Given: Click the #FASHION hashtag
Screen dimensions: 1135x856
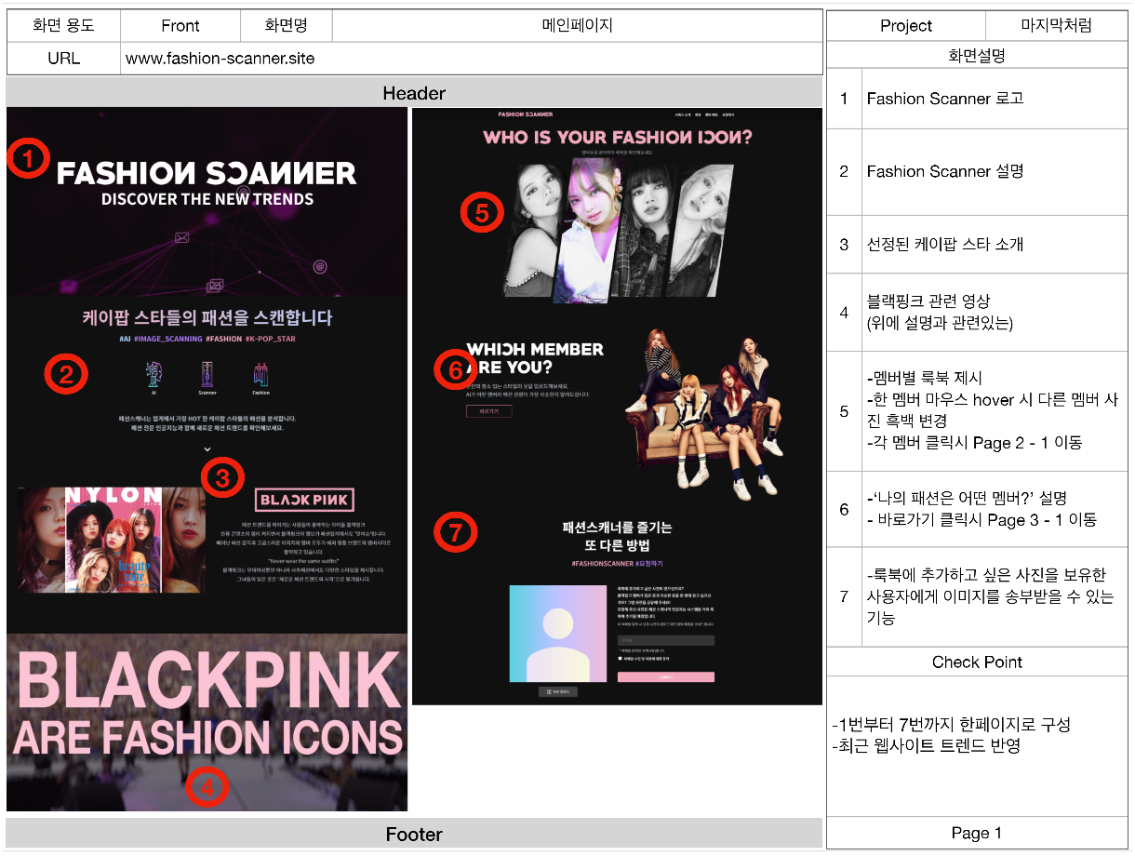Looking at the screenshot, I should point(223,340).
